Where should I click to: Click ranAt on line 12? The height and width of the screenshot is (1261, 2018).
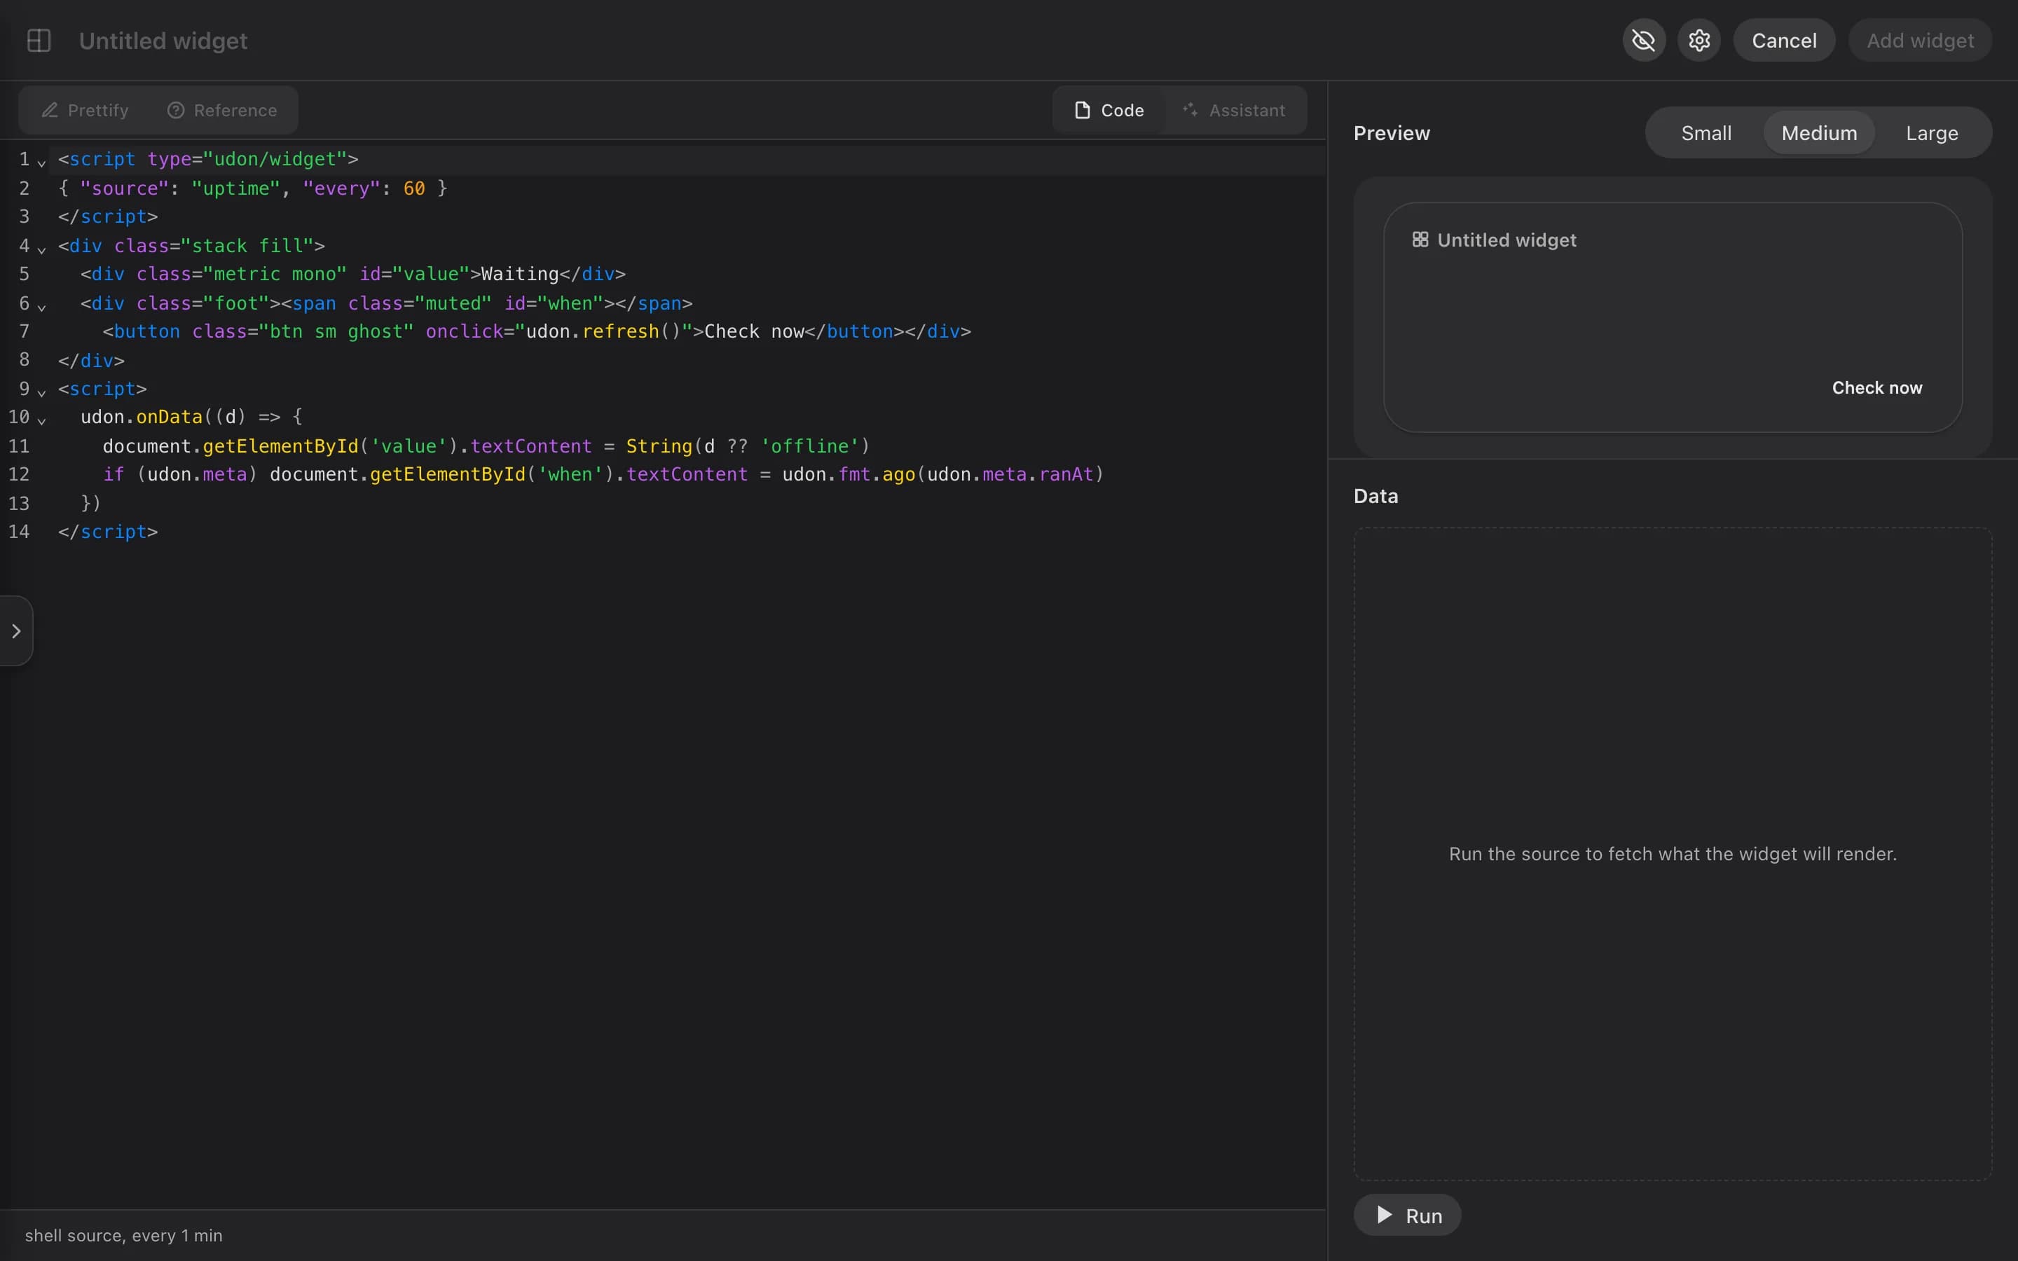click(x=1066, y=474)
